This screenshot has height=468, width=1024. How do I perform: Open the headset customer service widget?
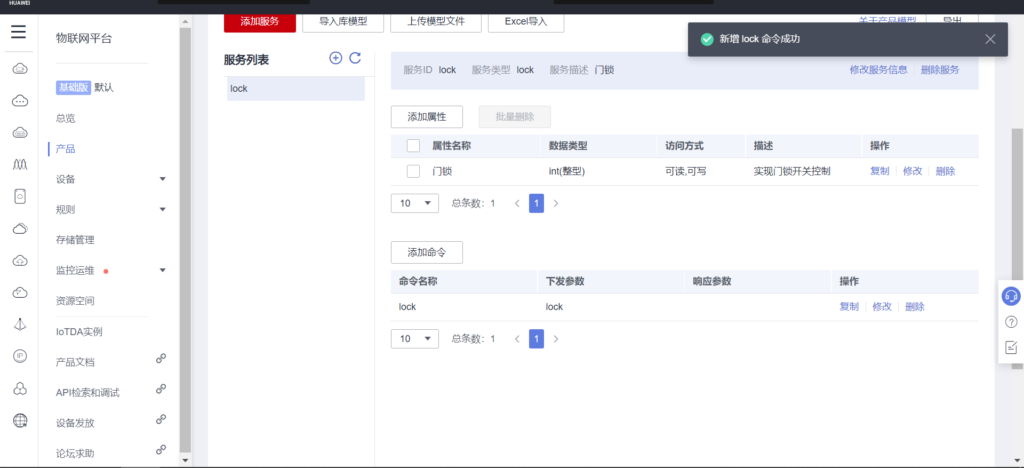1011,296
